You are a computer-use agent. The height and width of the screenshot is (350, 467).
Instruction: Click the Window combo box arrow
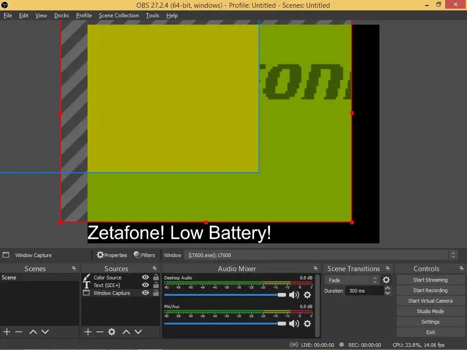tap(453, 255)
